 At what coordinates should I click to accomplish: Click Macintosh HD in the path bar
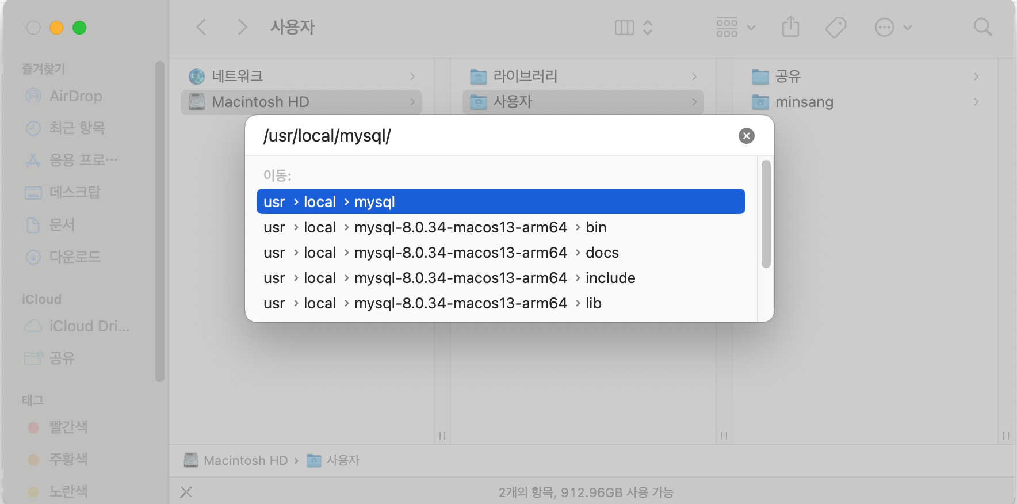(236, 460)
